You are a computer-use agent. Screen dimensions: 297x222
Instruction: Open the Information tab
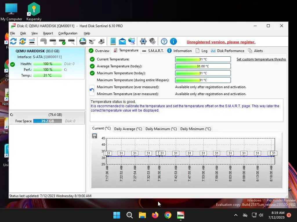pos(179,51)
